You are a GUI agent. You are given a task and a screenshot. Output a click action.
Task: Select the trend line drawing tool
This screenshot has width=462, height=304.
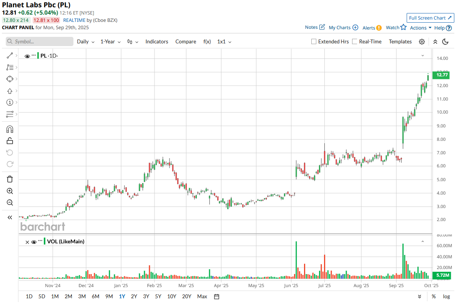click(10, 56)
